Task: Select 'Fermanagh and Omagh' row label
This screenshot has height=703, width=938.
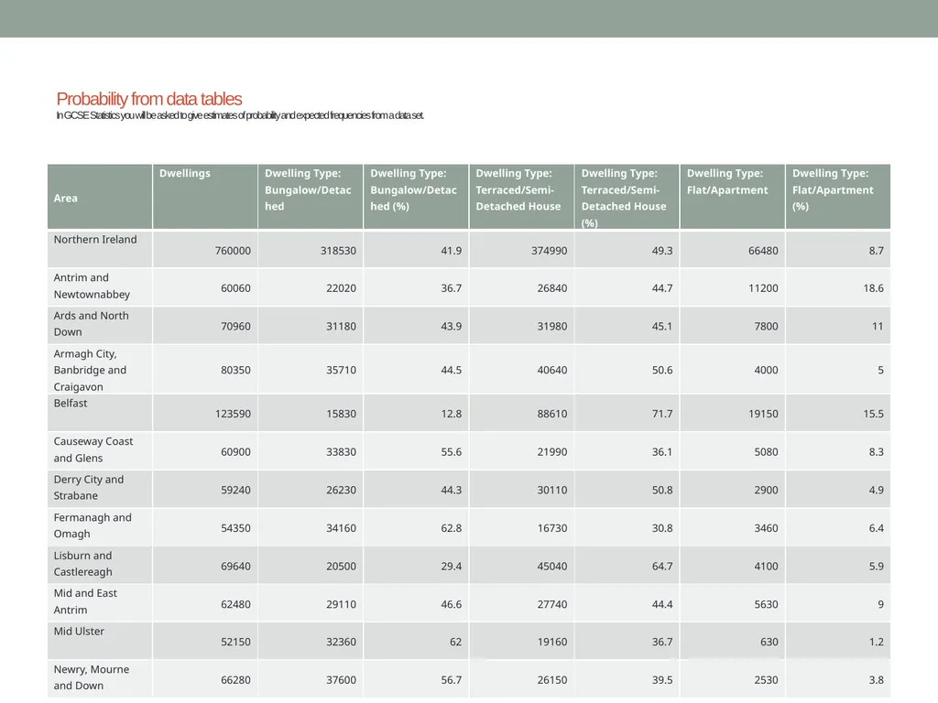Action: 93,525
